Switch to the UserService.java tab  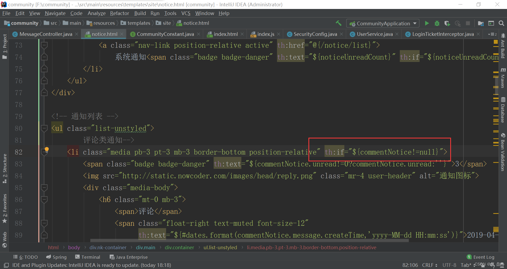(x=375, y=34)
